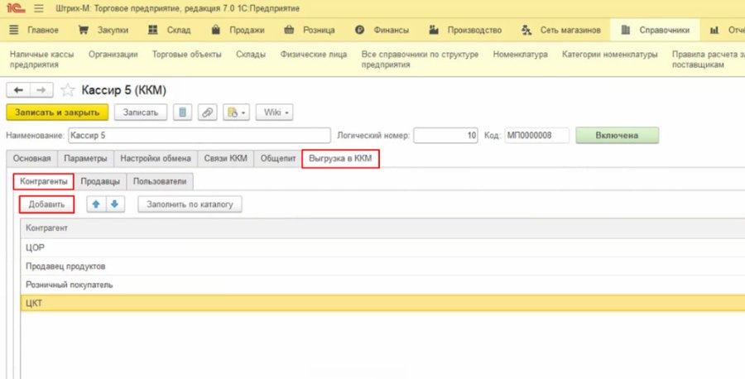Click Заполнить по каталогу button
745x379 pixels.
[x=190, y=204]
